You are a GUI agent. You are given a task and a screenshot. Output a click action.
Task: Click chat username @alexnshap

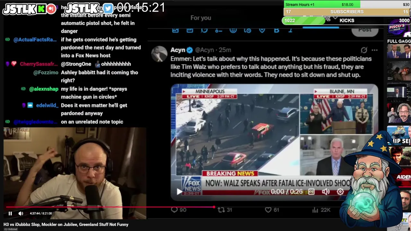[x=44, y=89]
